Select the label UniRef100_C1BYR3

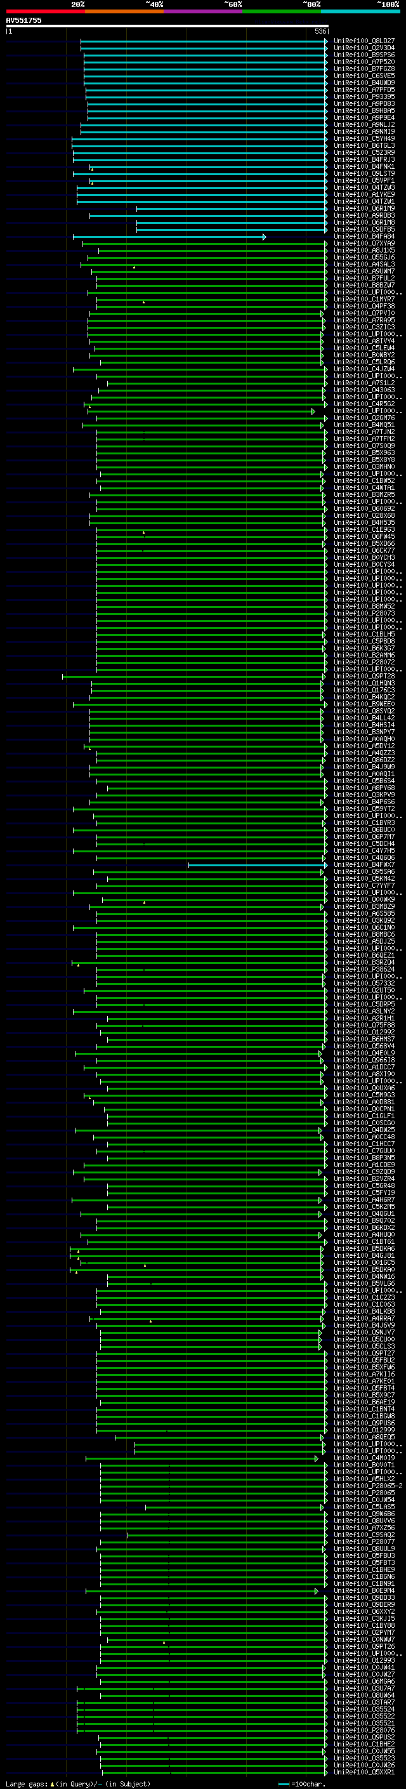tap(364, 823)
